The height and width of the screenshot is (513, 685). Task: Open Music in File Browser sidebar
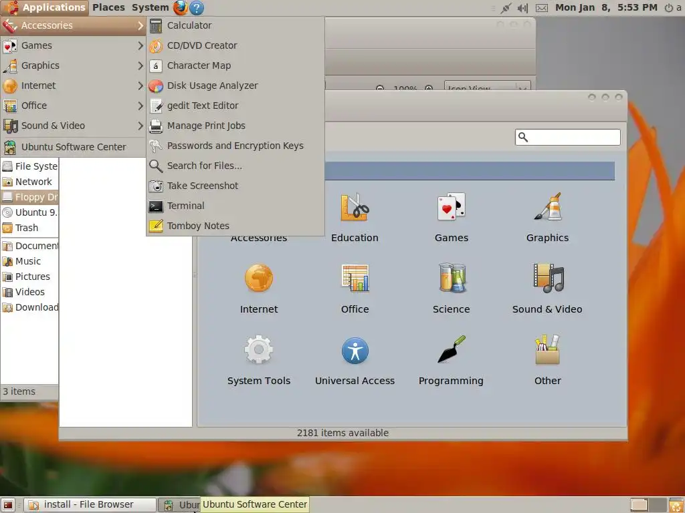(29, 261)
